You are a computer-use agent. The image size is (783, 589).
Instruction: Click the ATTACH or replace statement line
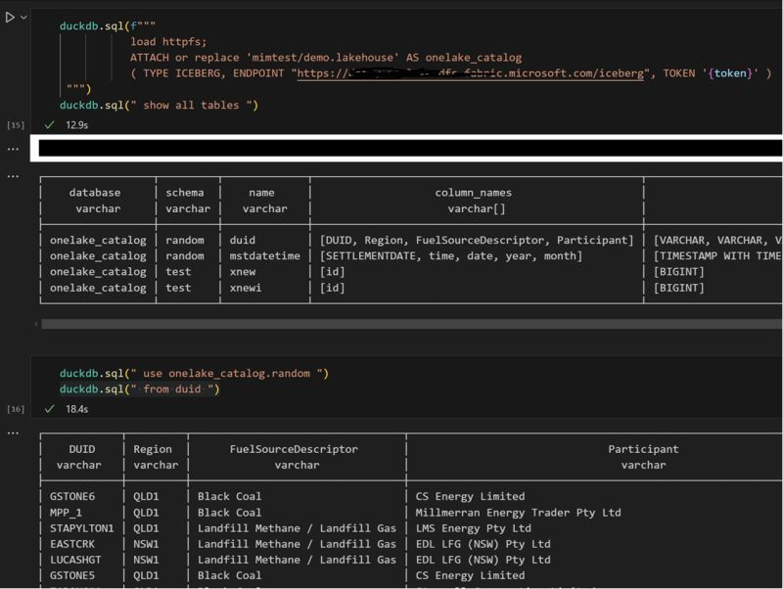[x=326, y=58]
